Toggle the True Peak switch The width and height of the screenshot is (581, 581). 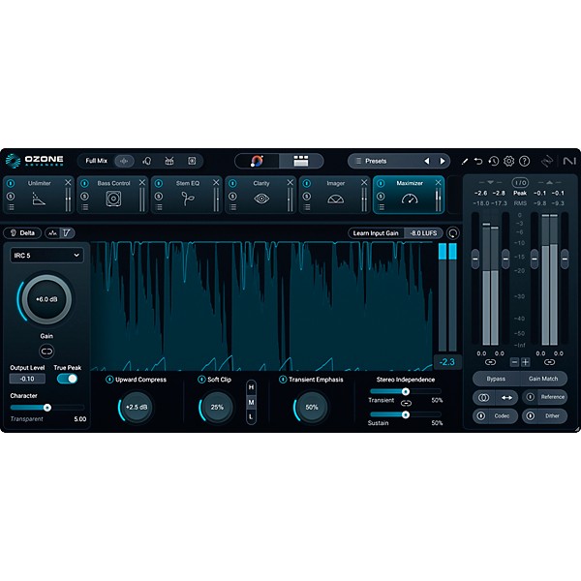click(x=68, y=379)
